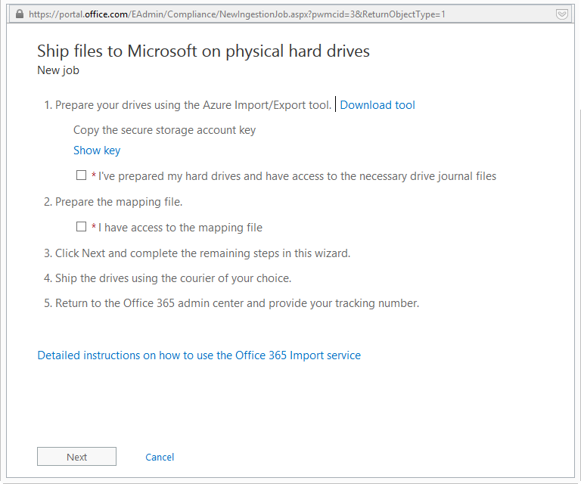Click step 5 about providing tracking number
This screenshot has height=484, width=581.
coord(231,303)
